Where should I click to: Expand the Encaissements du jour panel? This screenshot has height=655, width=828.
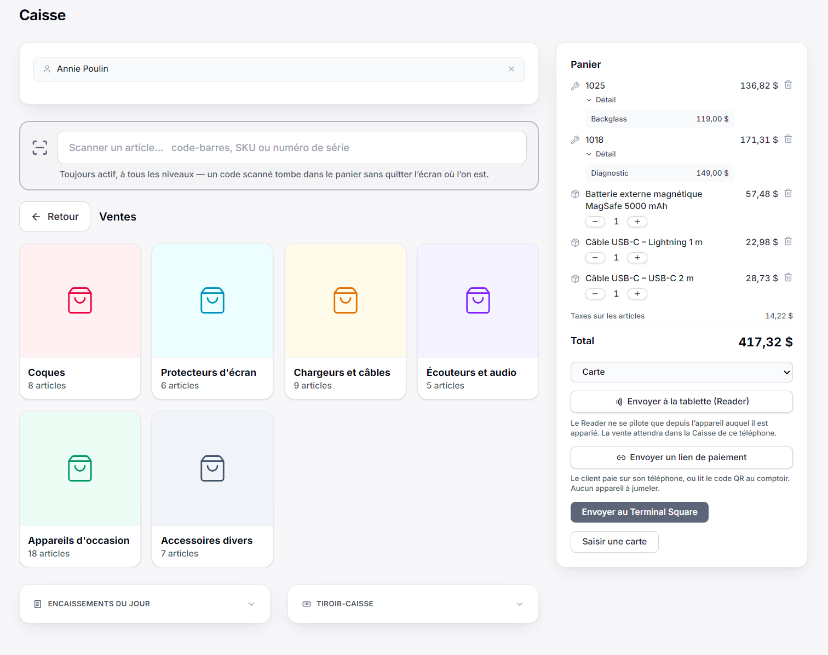(145, 604)
